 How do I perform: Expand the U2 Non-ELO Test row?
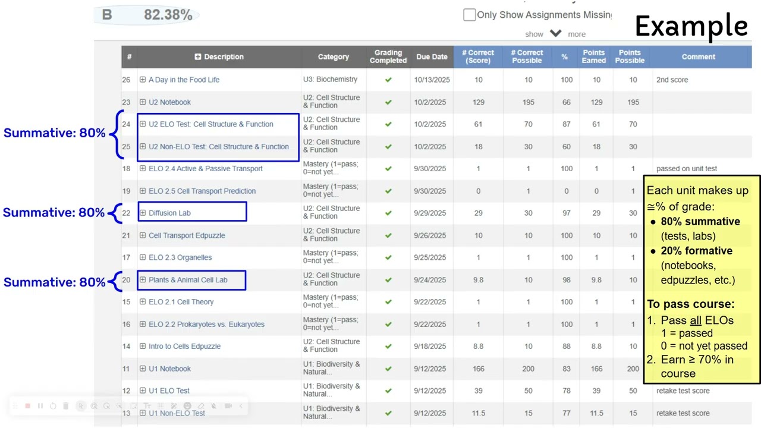[x=143, y=147]
